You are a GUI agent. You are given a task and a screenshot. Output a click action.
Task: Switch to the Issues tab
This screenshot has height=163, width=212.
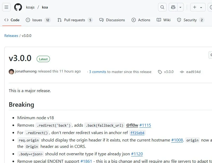click(x=38, y=20)
